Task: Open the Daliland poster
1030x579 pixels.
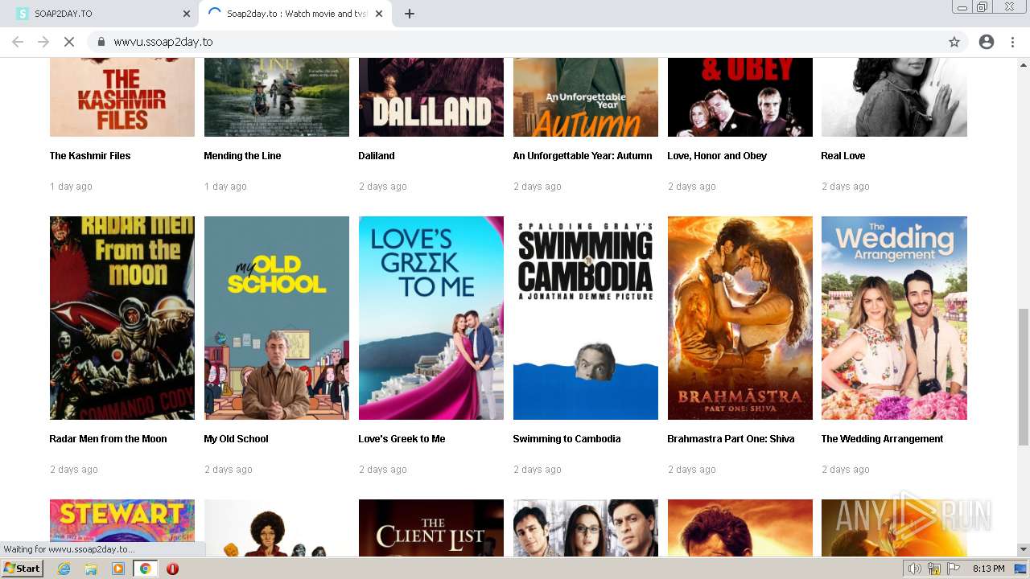Action: pos(431,97)
